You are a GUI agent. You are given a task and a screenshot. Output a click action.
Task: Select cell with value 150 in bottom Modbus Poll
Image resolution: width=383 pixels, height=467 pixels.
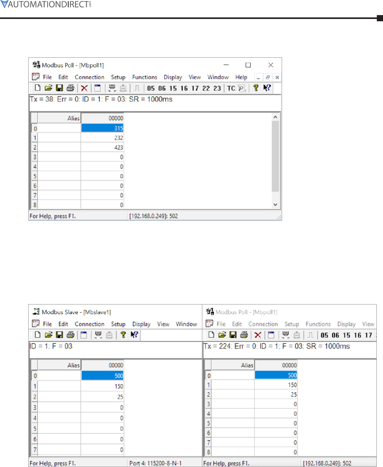click(x=276, y=385)
